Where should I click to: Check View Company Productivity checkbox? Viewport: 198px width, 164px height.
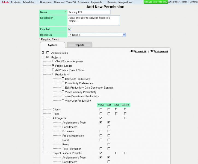tap(63, 92)
